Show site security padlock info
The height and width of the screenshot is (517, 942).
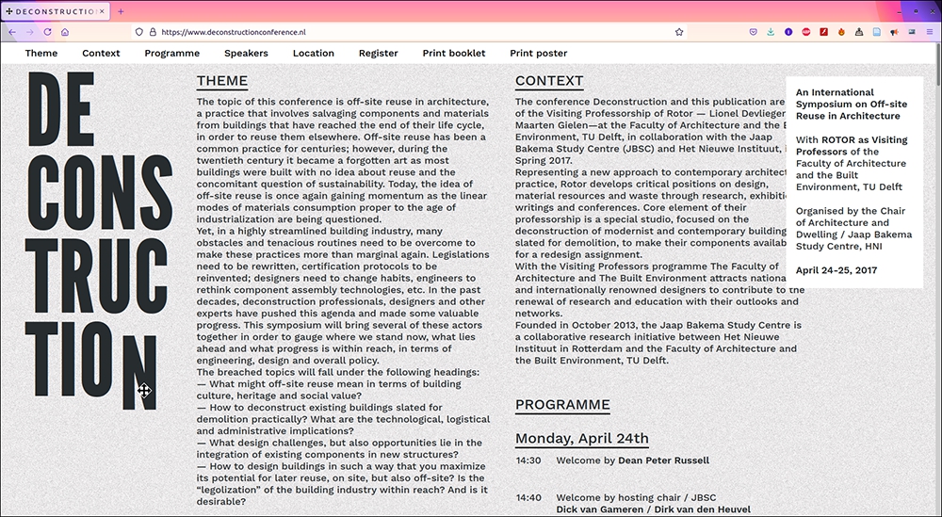(153, 32)
